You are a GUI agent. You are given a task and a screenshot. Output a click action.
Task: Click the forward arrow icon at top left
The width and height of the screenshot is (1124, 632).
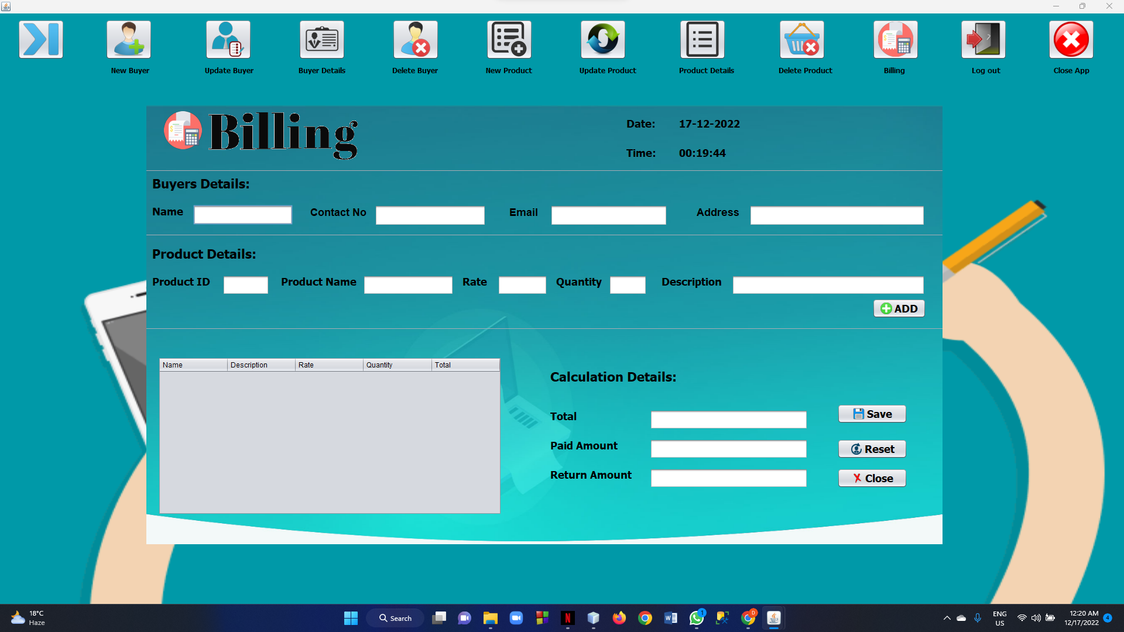tap(41, 40)
